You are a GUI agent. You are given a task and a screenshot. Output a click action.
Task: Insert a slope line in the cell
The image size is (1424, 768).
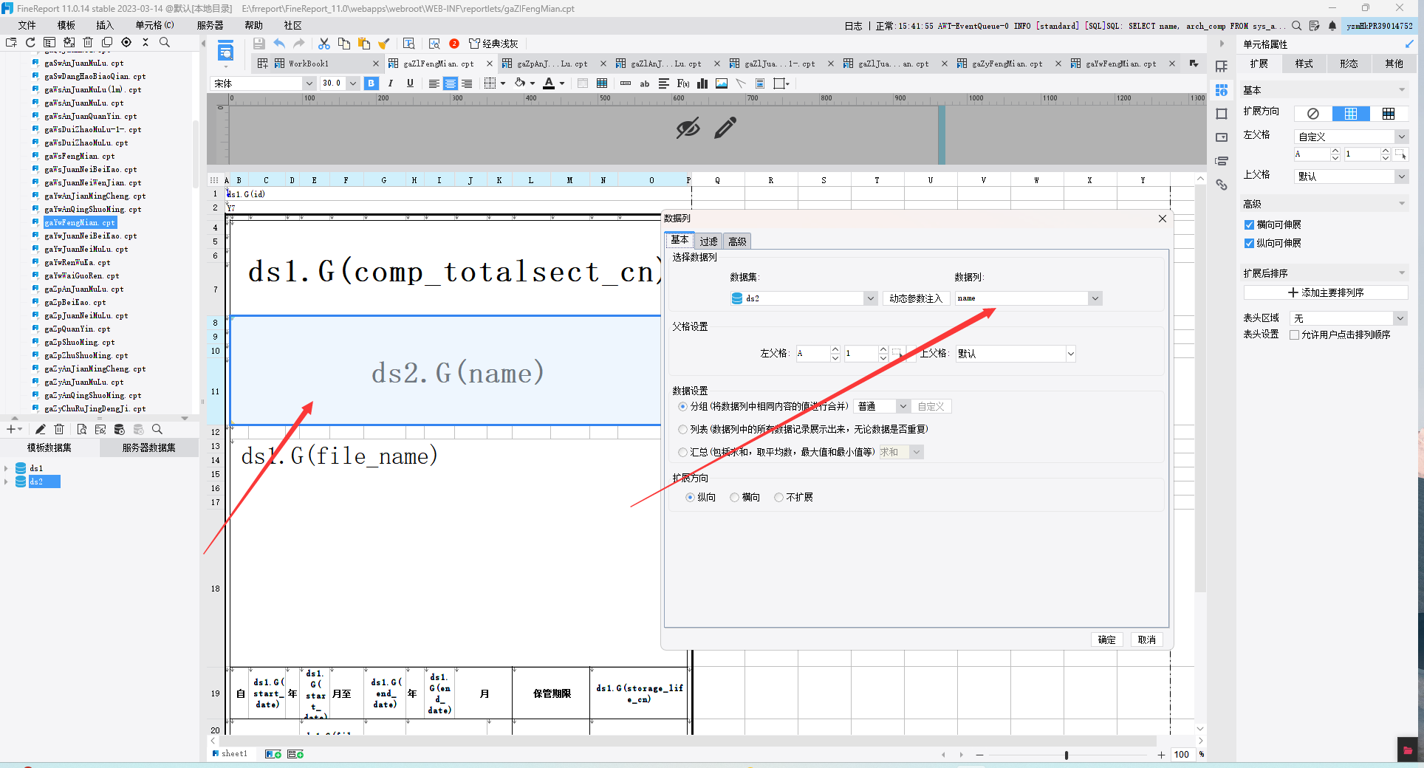coord(741,83)
